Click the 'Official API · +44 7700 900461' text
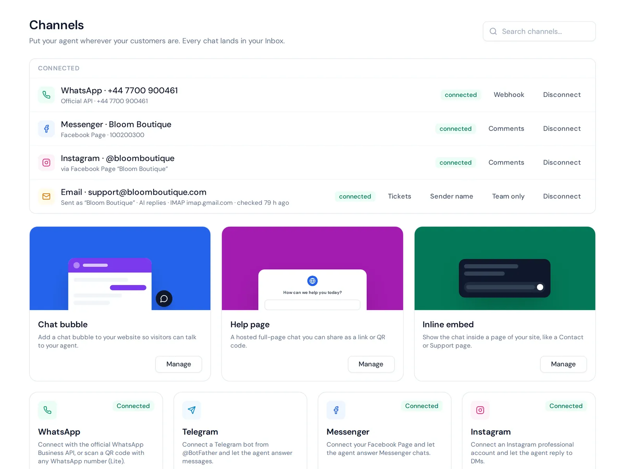This screenshot has width=625, height=469. point(104,101)
